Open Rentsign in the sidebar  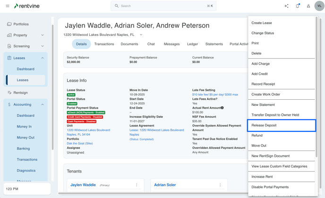pos(21,93)
